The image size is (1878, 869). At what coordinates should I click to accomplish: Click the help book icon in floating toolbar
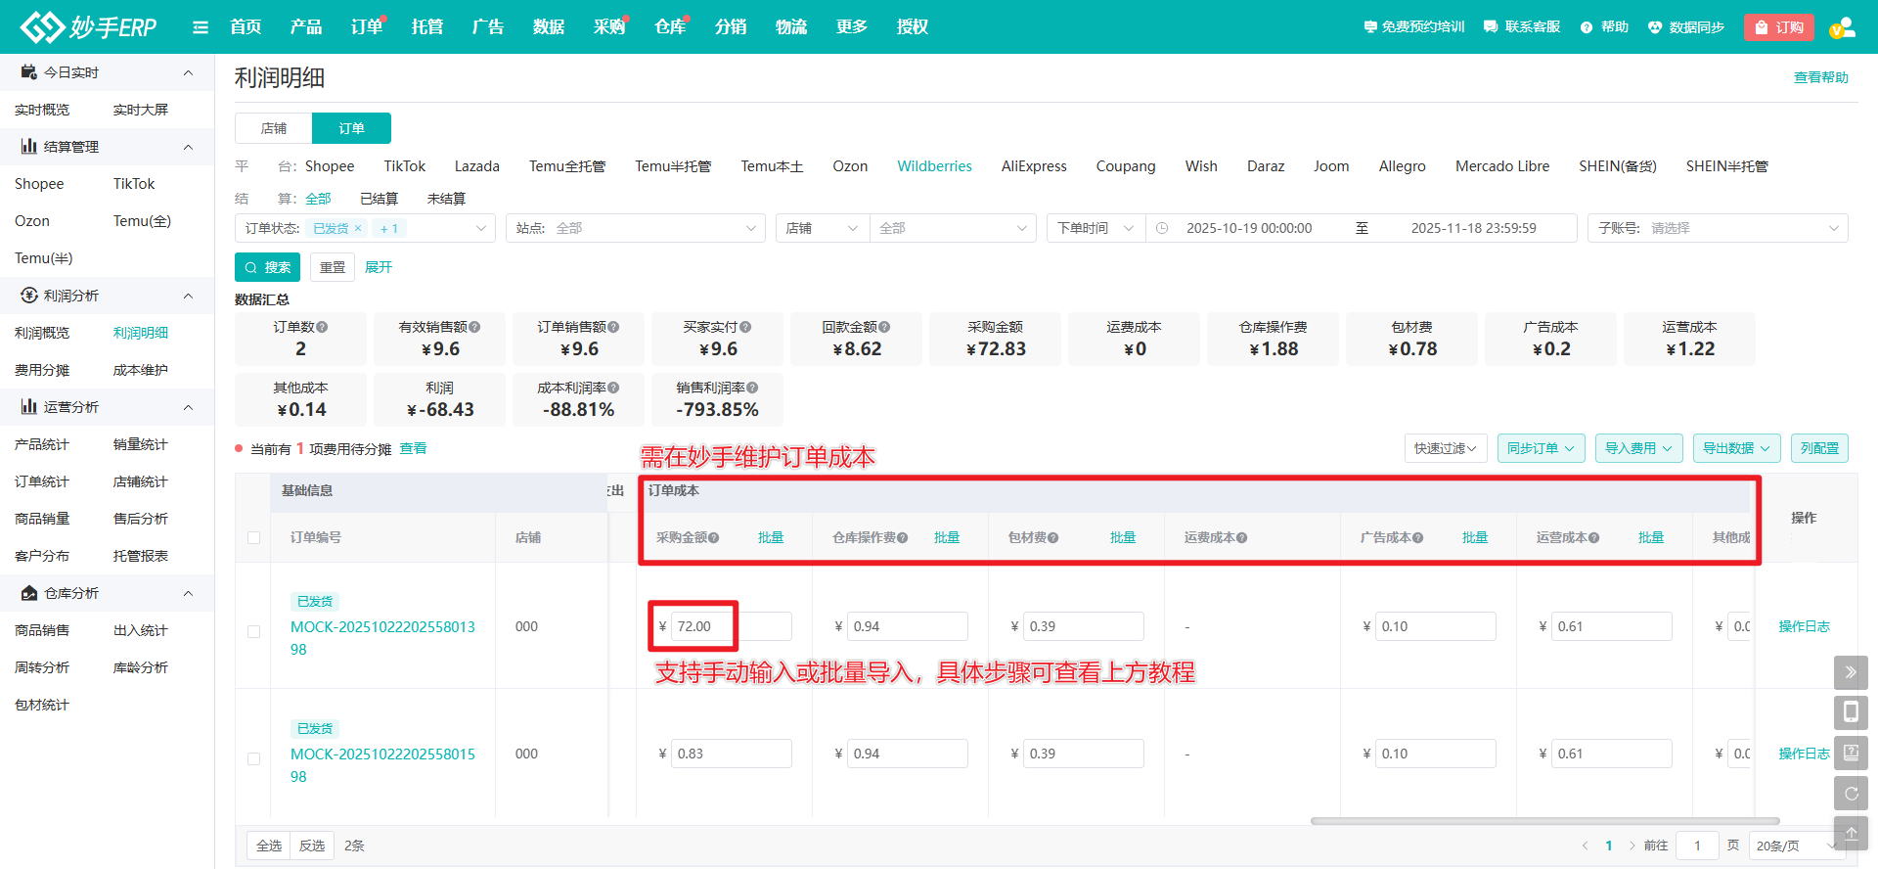(1851, 753)
